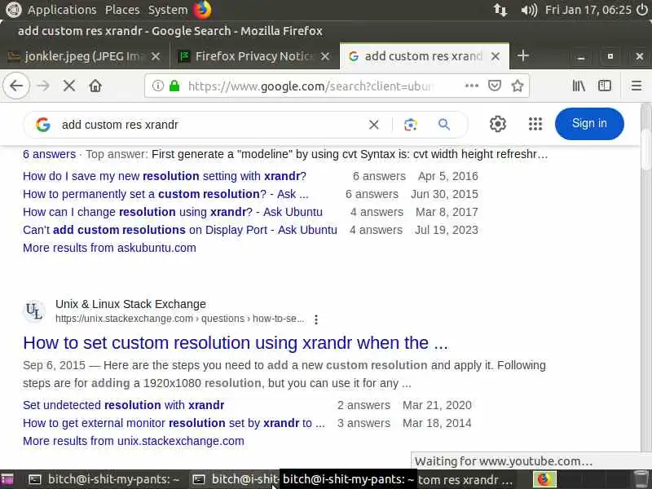Viewport: 652px width, 489px height.
Task: Click the green padlock security icon
Action: [174, 86]
